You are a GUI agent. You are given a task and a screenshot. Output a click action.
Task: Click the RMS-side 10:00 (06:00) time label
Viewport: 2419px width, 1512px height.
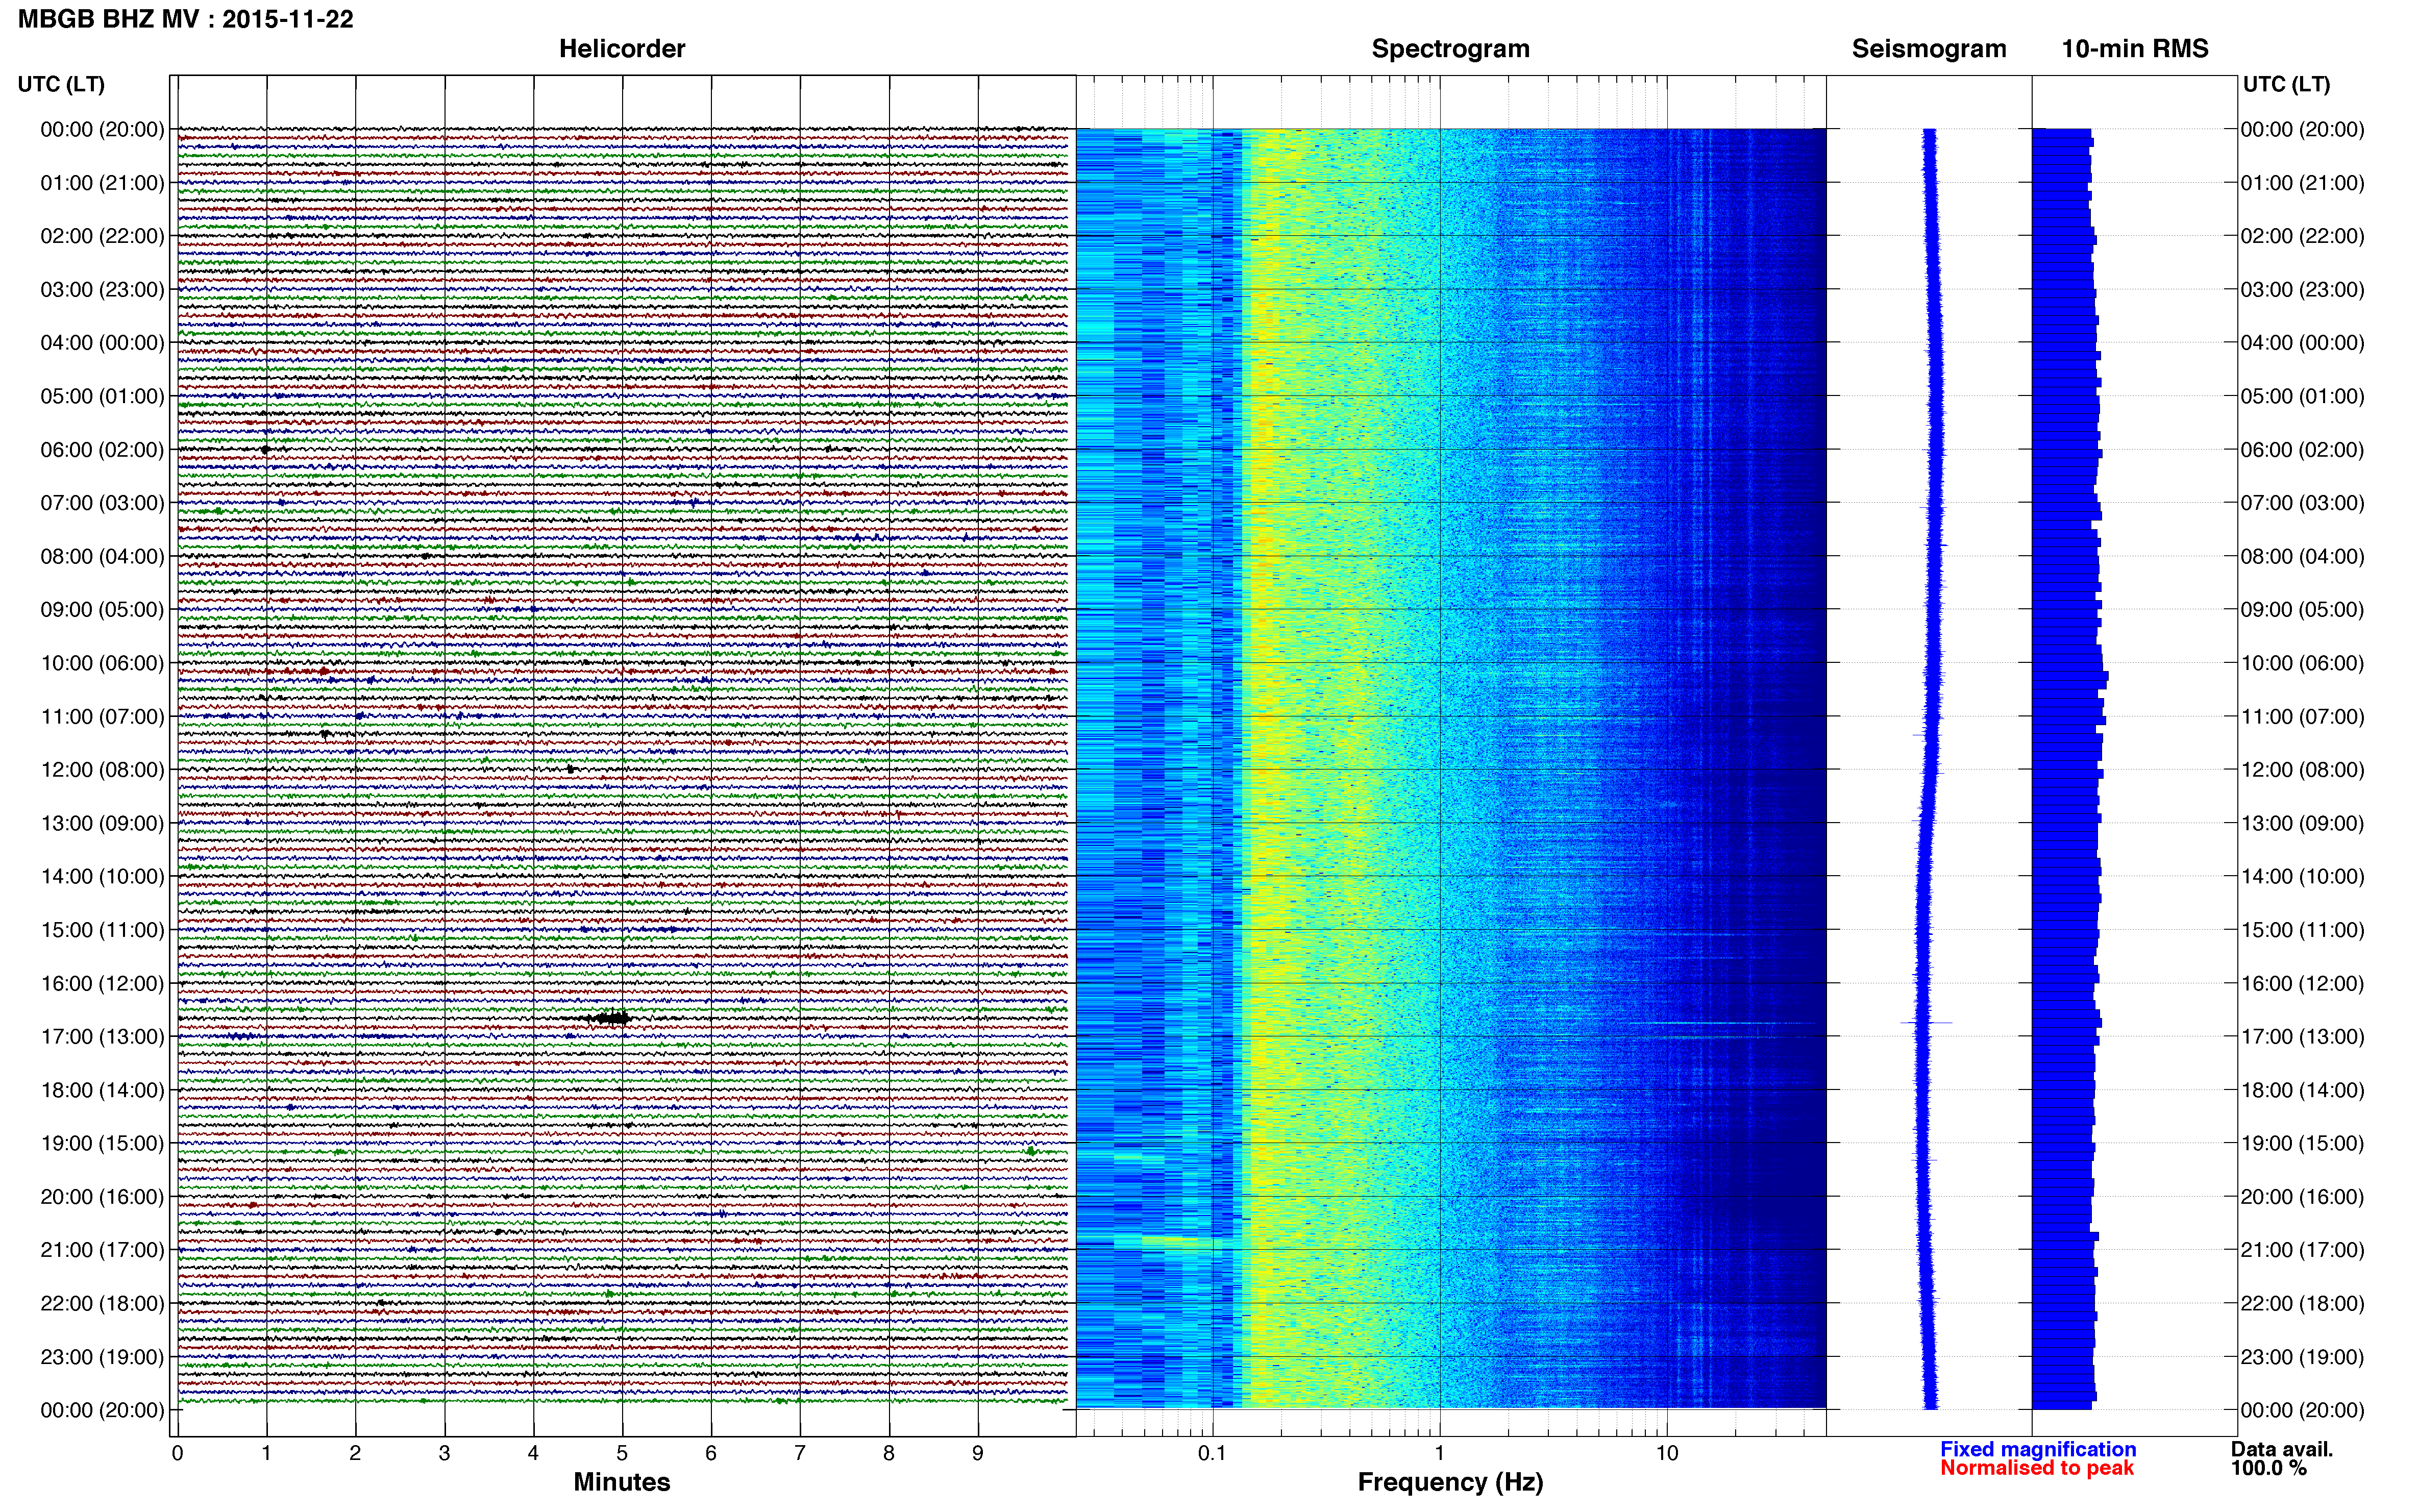[2302, 663]
